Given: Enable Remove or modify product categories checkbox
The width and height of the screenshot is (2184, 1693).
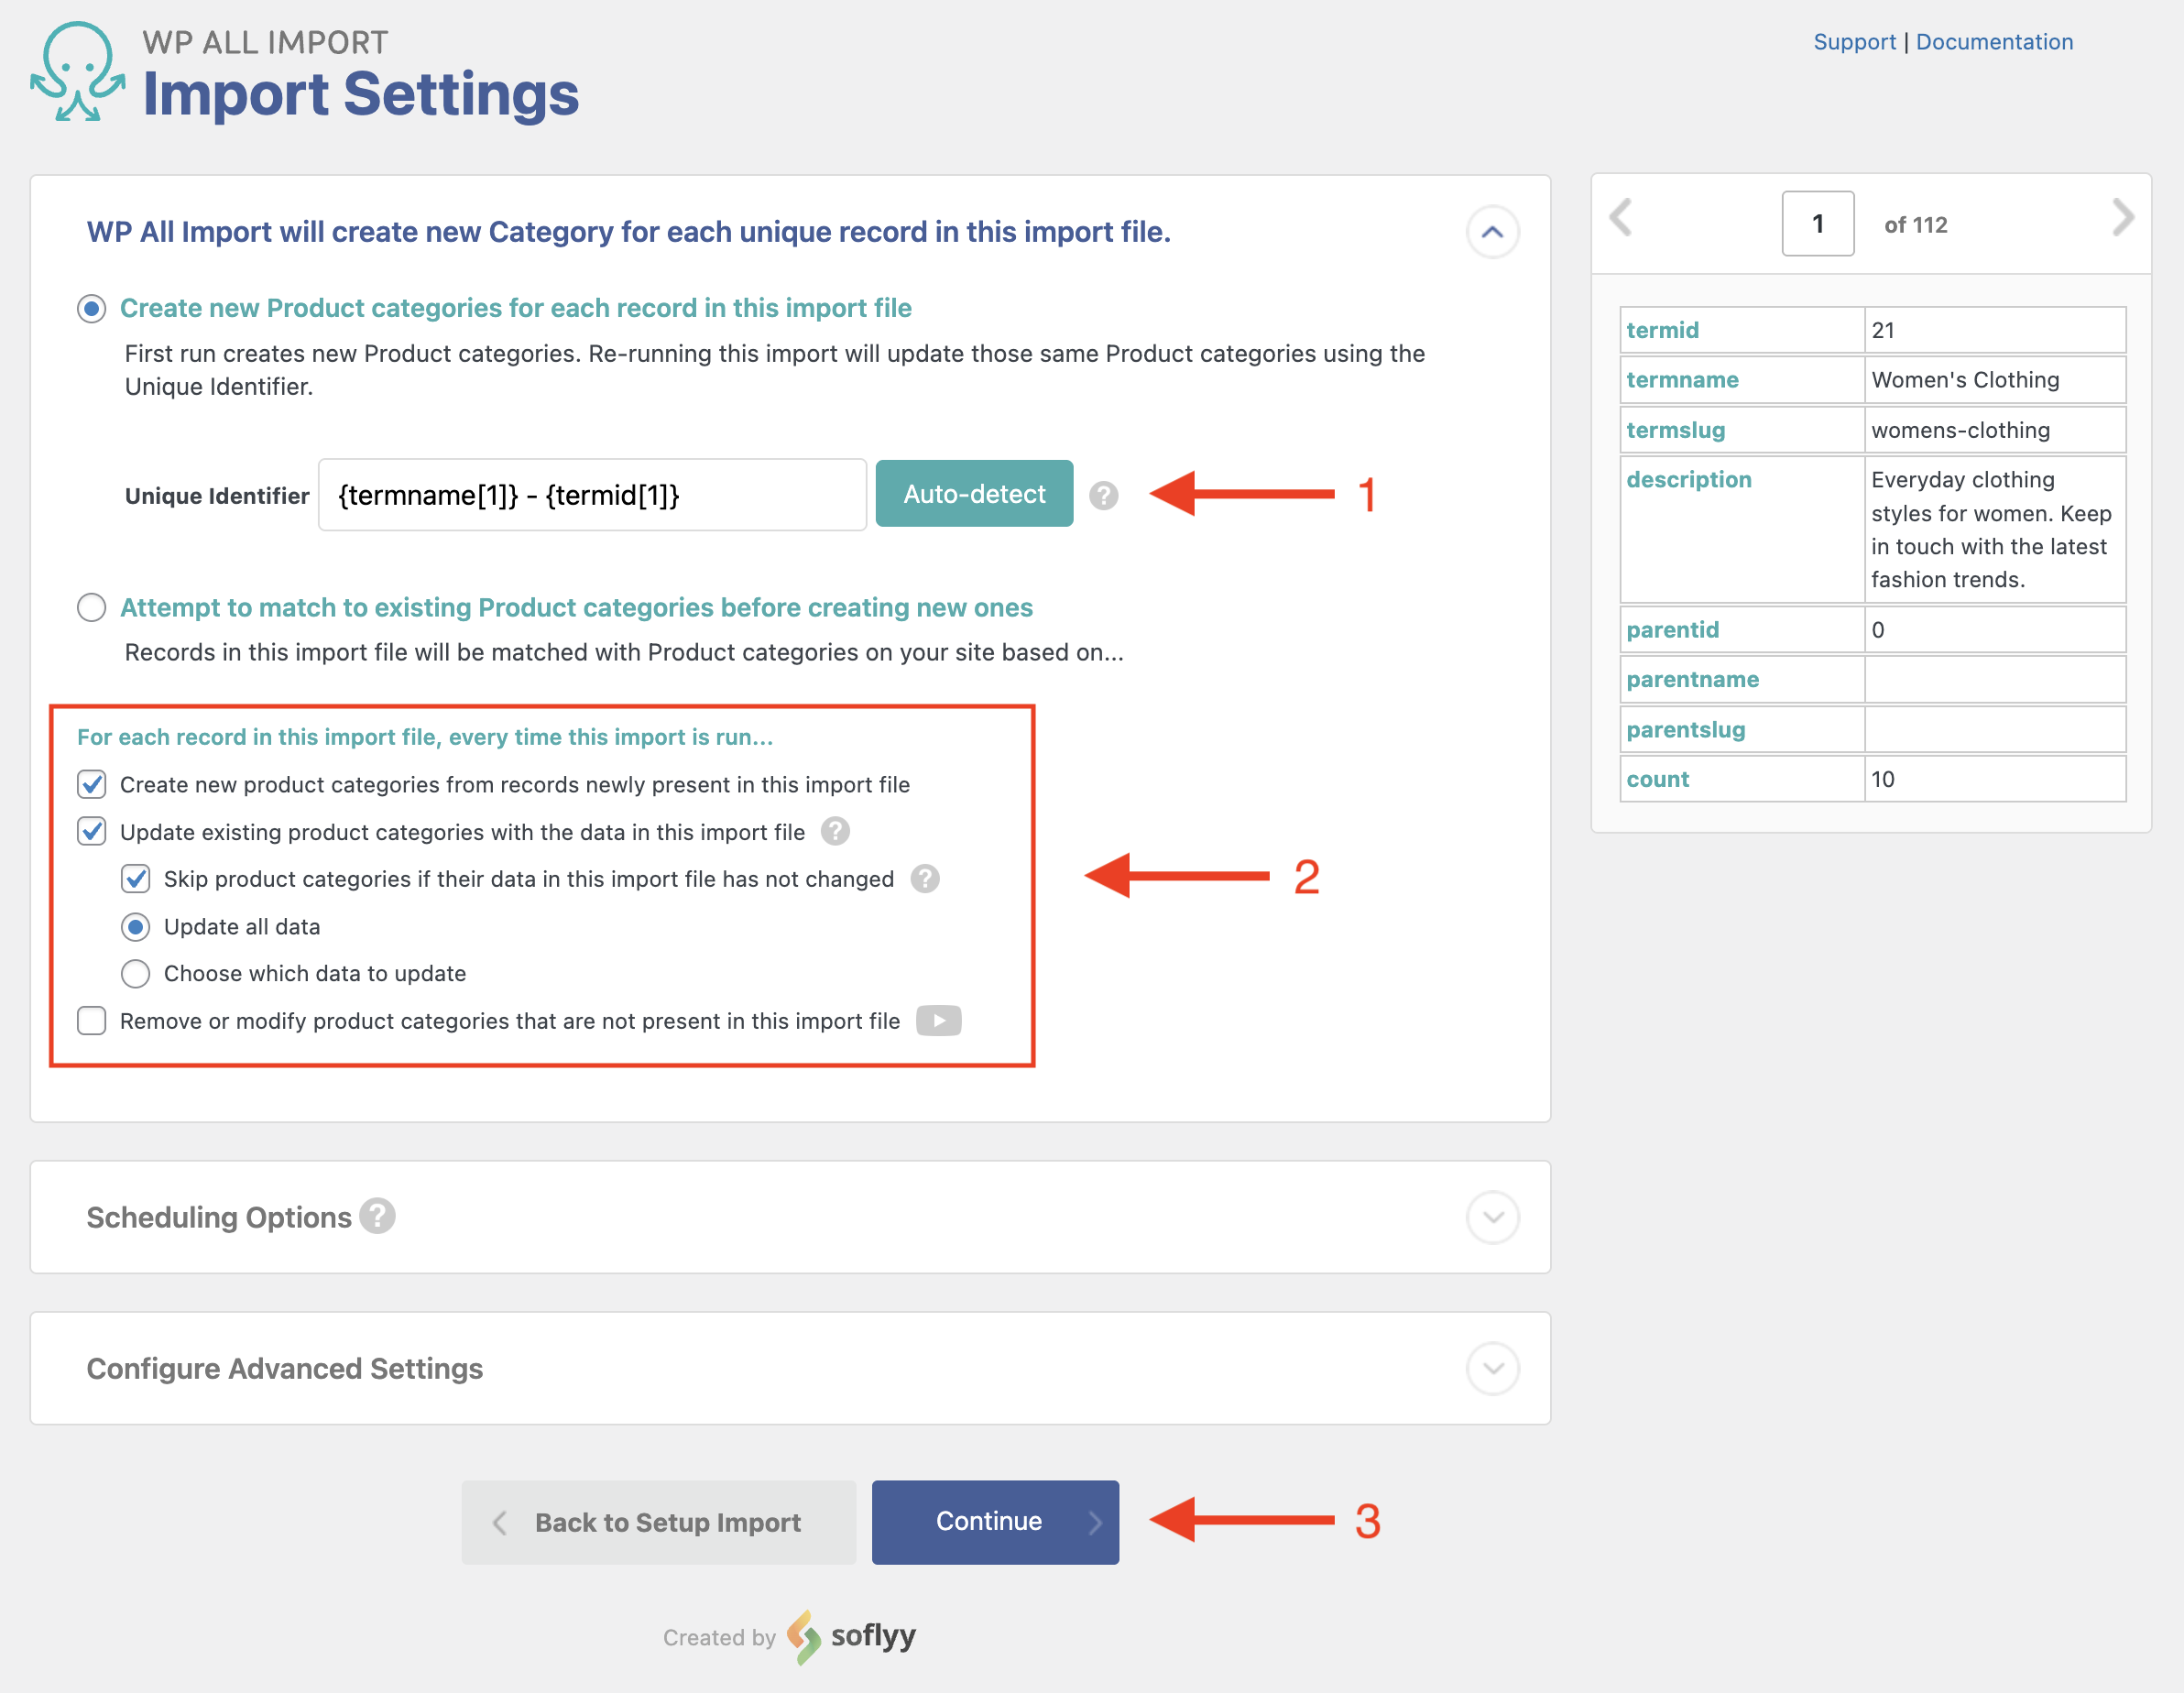Looking at the screenshot, I should (x=92, y=1020).
